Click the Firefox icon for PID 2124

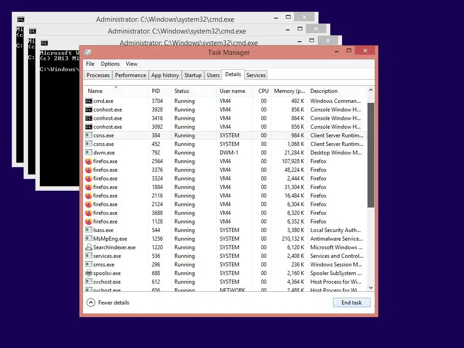click(x=88, y=204)
